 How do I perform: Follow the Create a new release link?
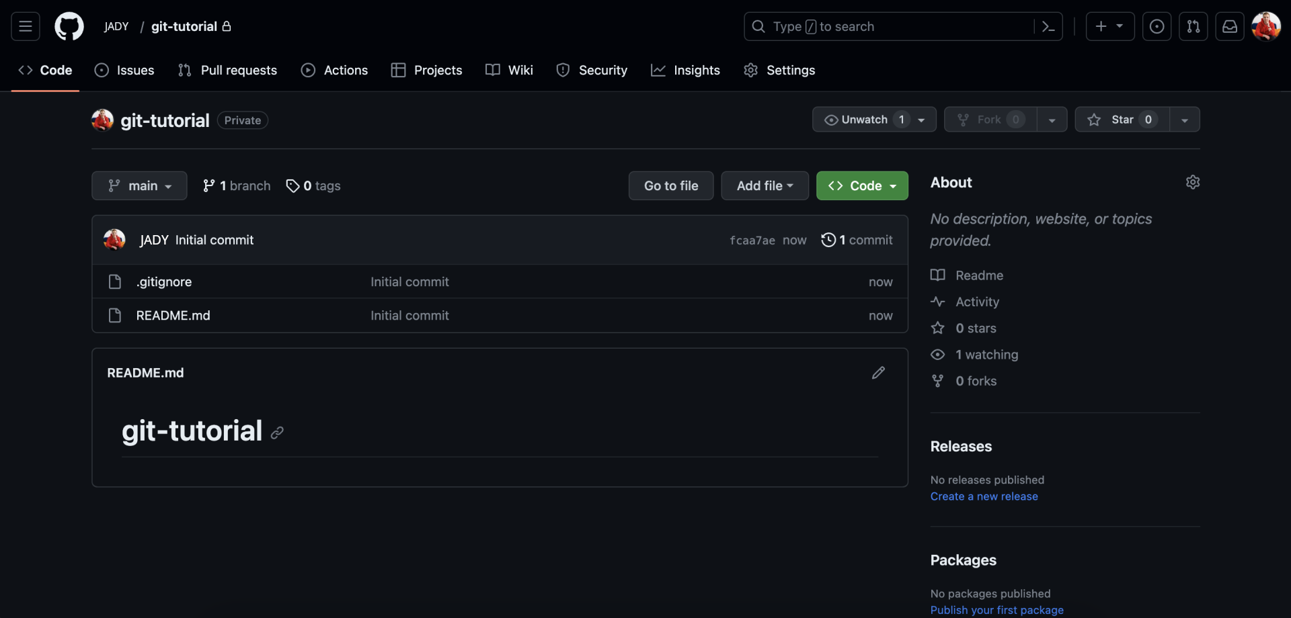[x=984, y=496]
